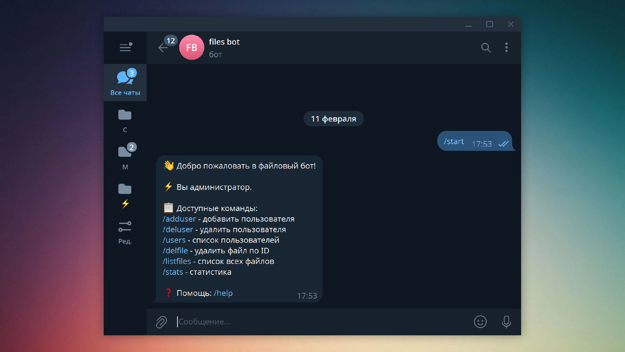Go back using the arrow with 12 badge

click(163, 47)
